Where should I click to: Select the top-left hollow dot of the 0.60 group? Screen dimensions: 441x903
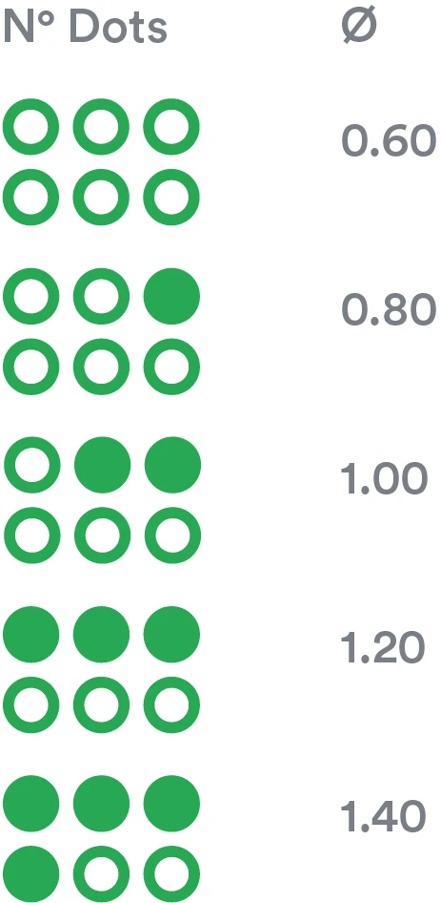[x=31, y=127]
